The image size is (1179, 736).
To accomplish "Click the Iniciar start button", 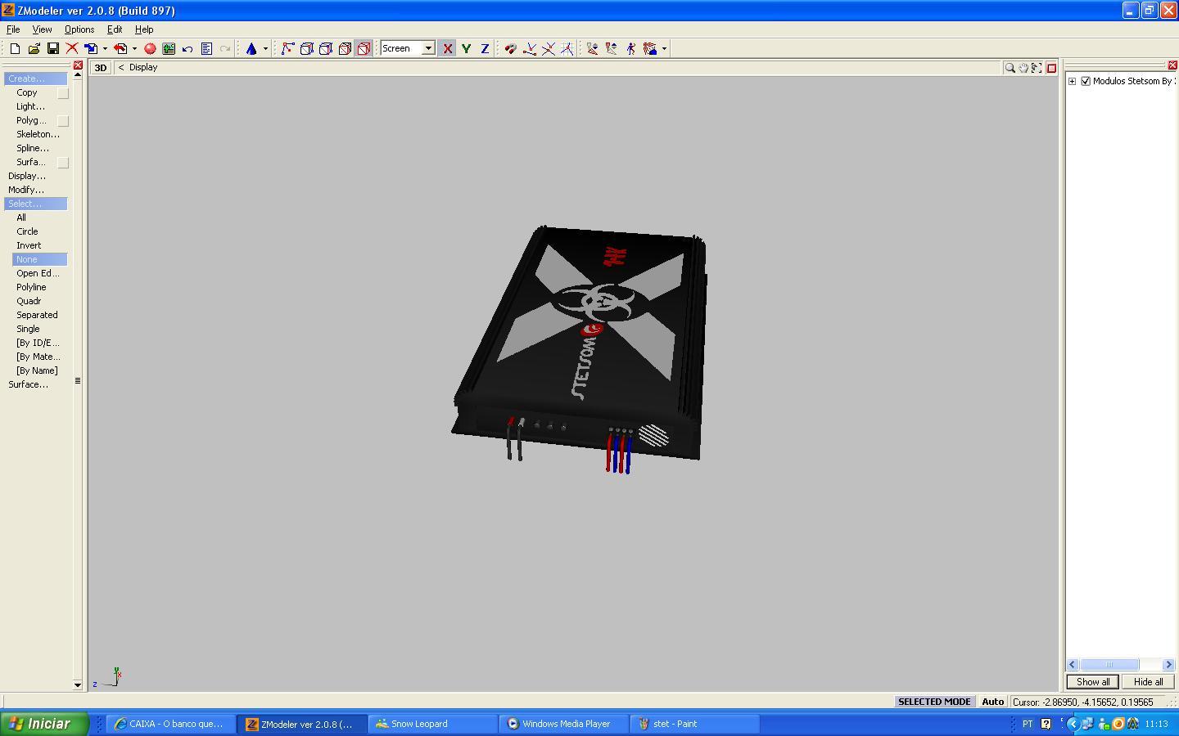I will pos(44,724).
